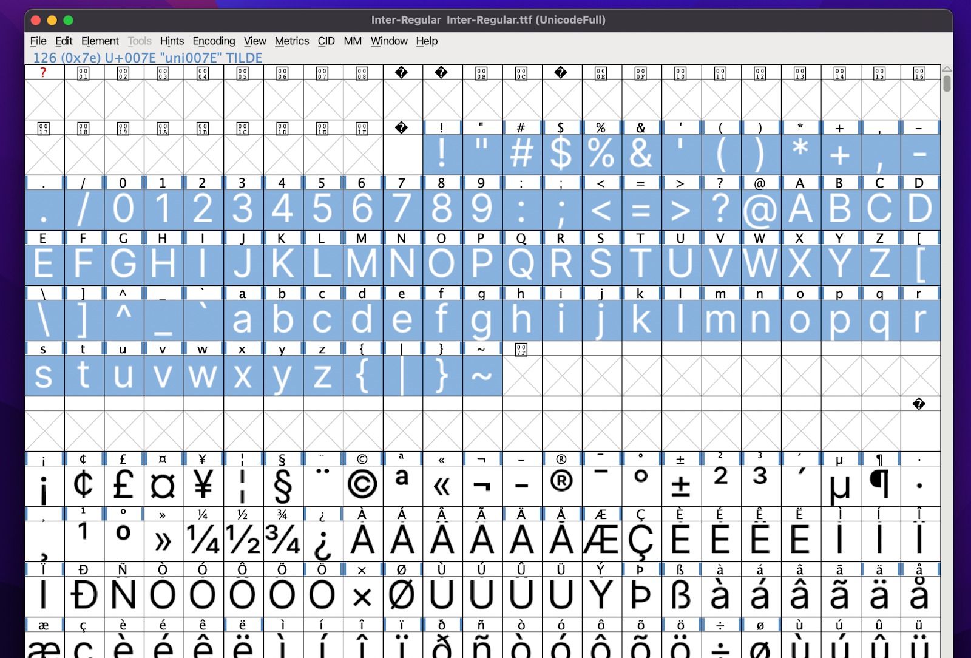Select the Æ ligature glyph
Screen dimensions: 971x658
click(601, 540)
